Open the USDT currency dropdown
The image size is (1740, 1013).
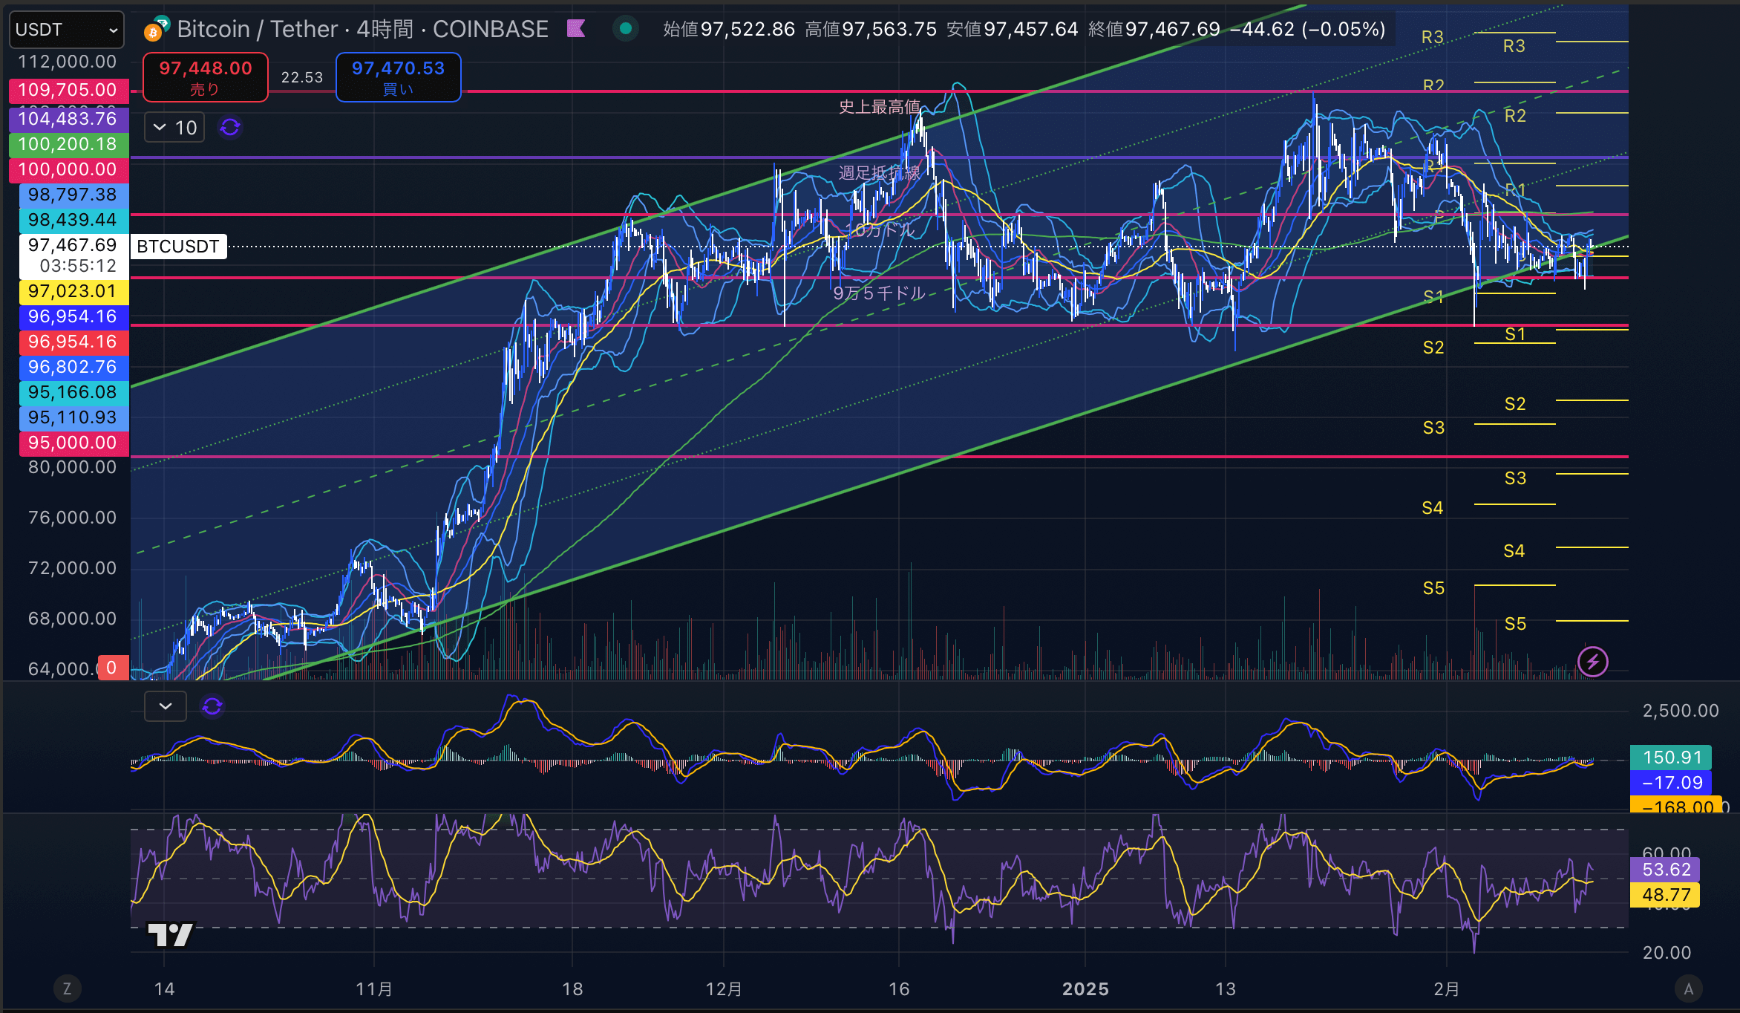point(67,30)
